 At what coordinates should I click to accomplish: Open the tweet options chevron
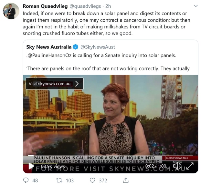point(196,6)
